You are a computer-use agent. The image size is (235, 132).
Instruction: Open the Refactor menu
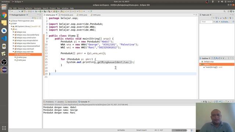click(29, 8)
